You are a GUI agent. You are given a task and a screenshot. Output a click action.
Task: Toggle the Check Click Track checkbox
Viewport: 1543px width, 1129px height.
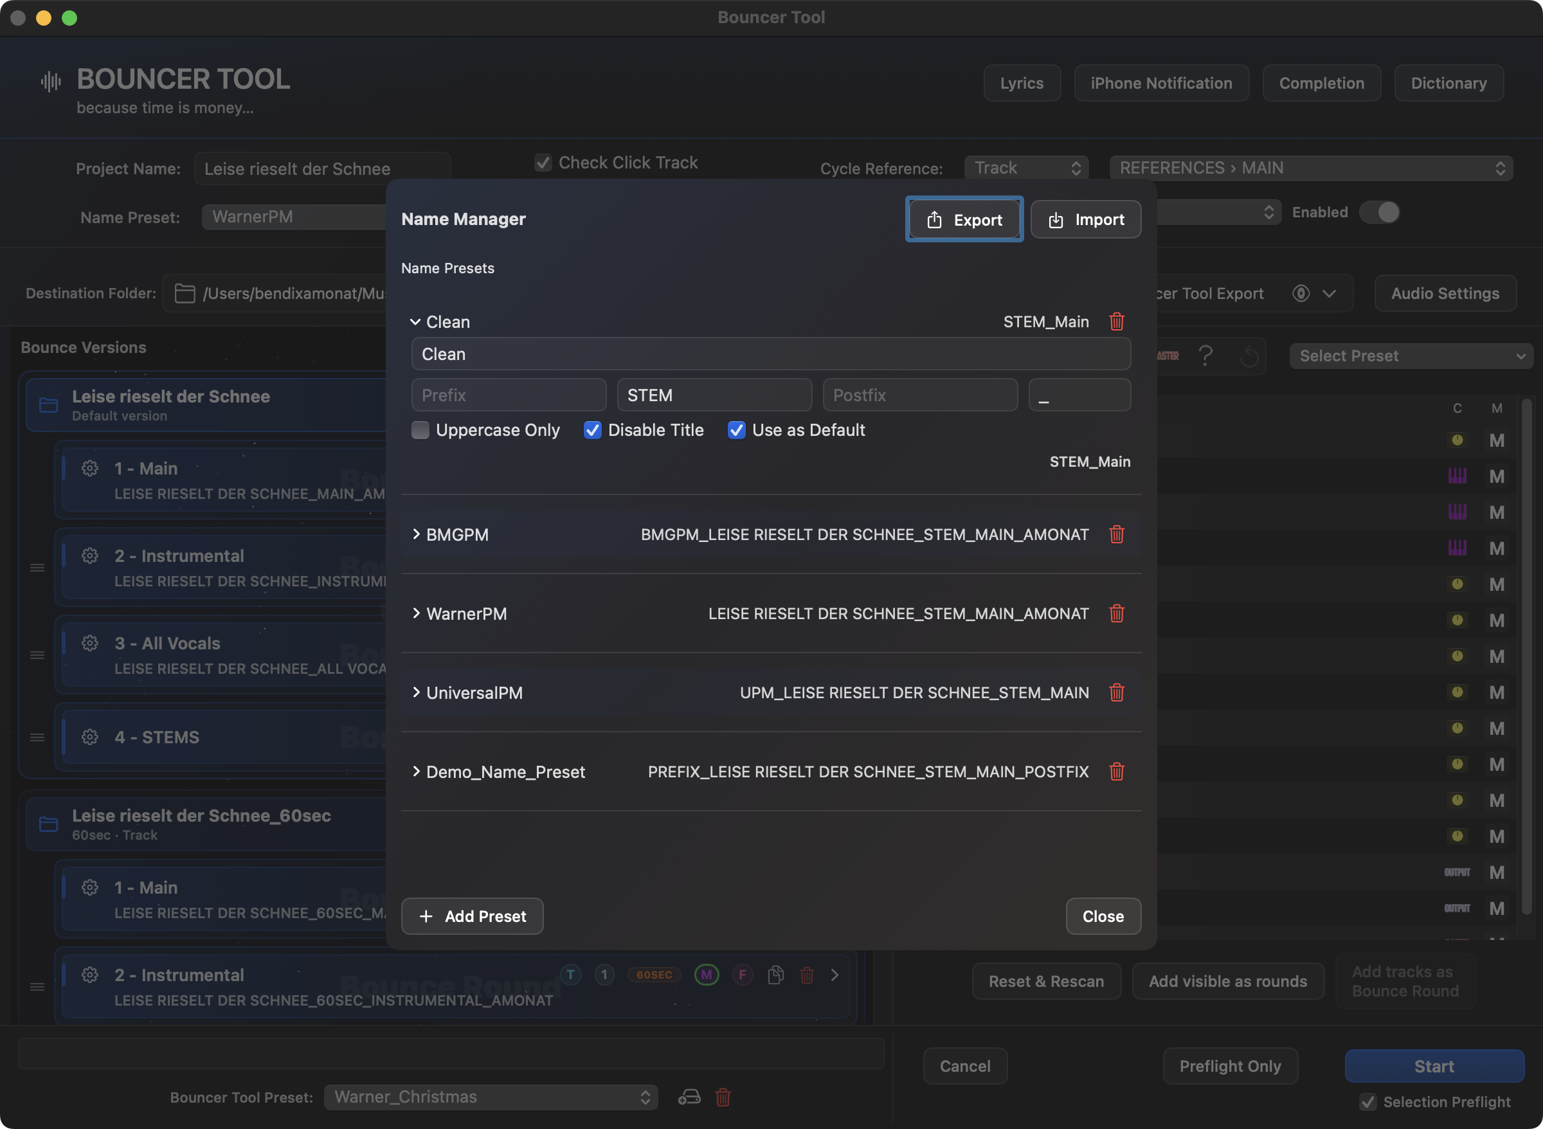(543, 163)
